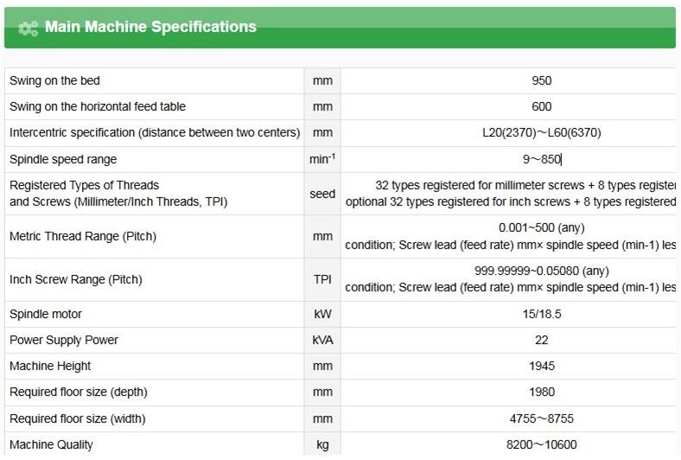Click the Spindle speed range label
The image size is (681, 460).
coord(63,159)
